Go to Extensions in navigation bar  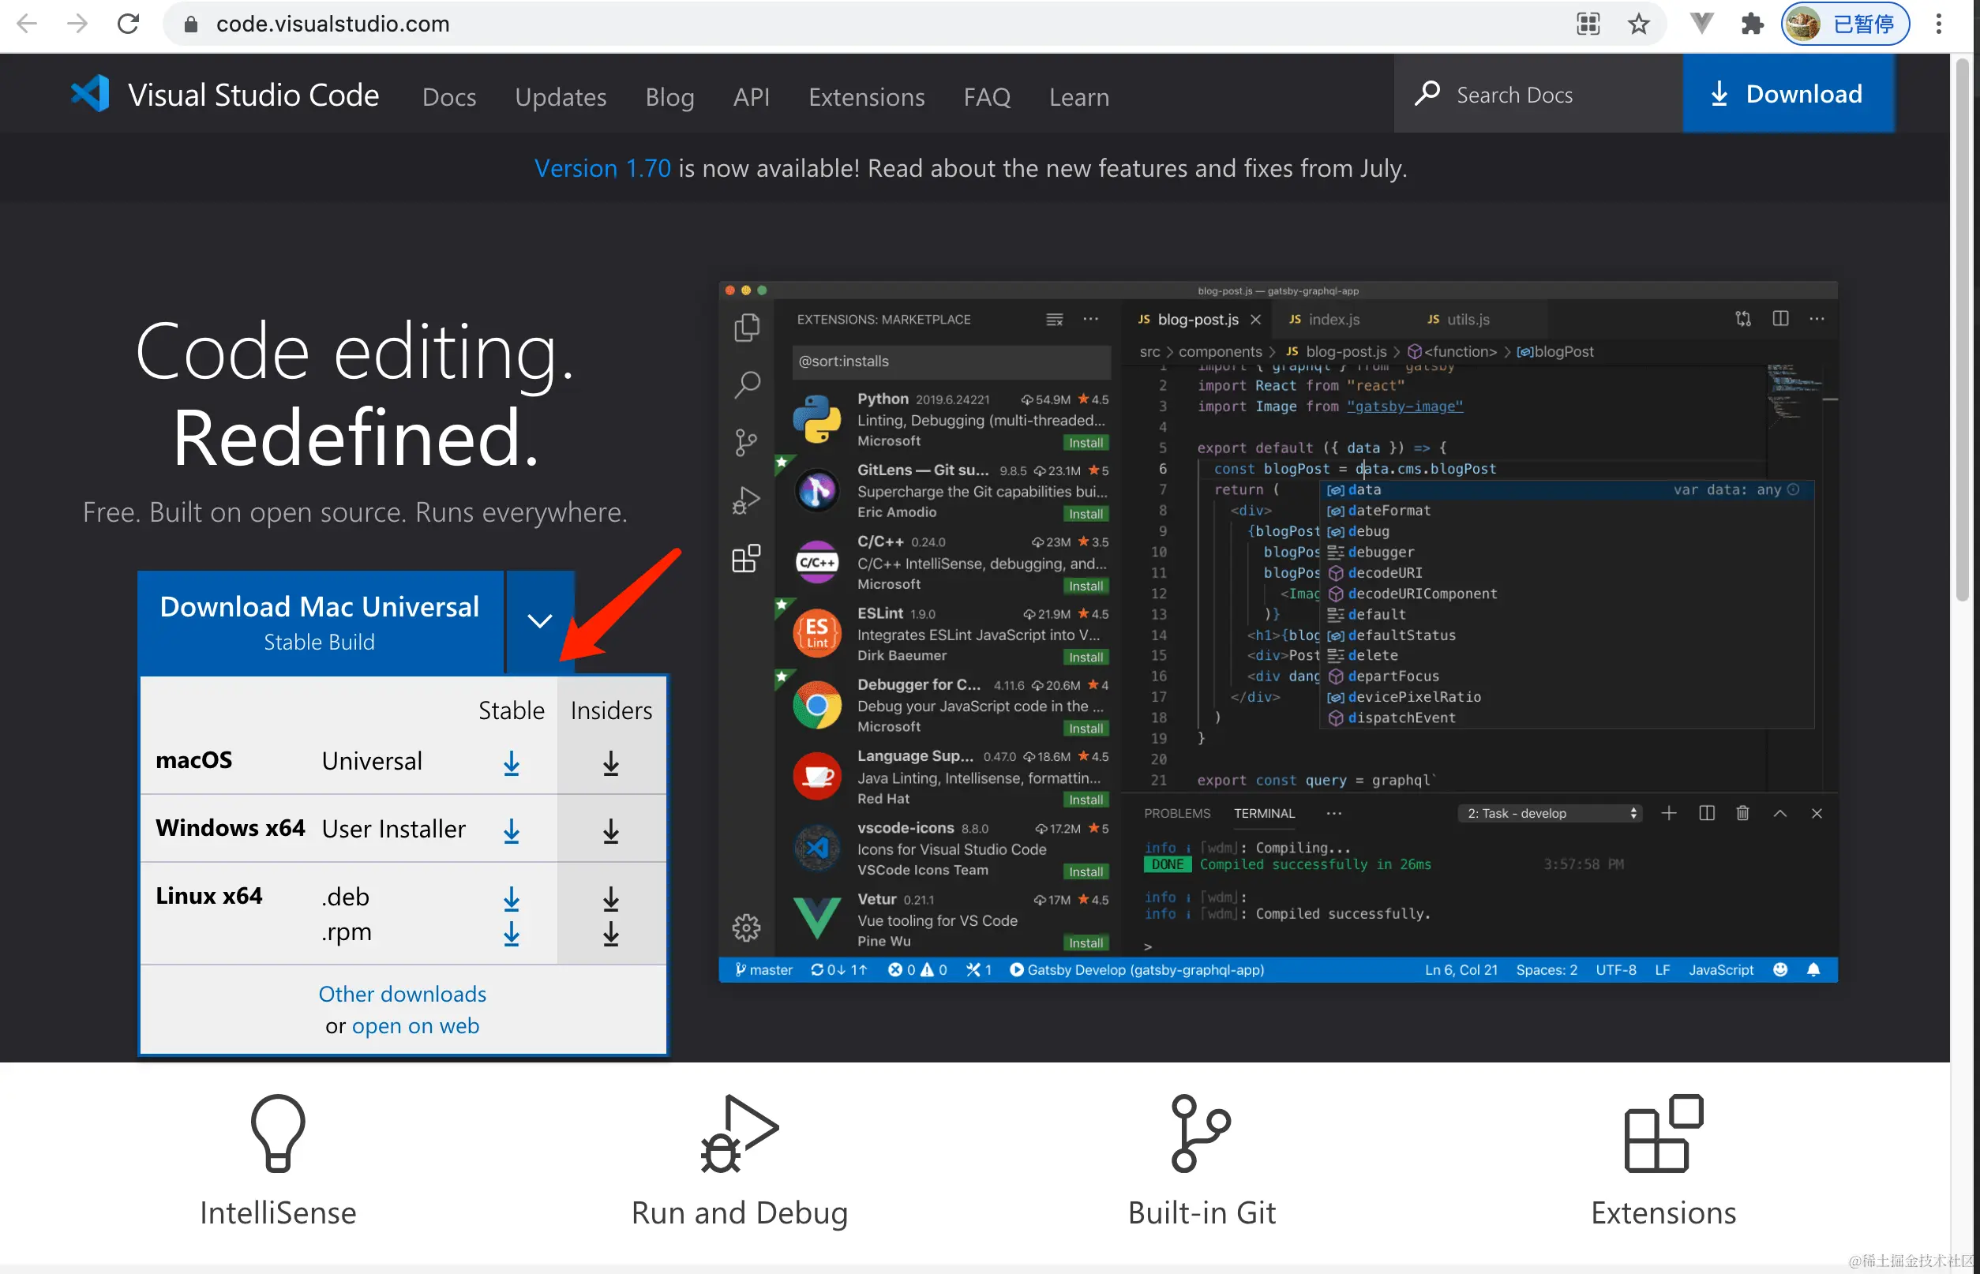866,97
